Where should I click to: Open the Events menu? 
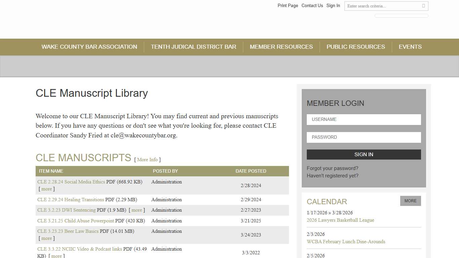[410, 47]
